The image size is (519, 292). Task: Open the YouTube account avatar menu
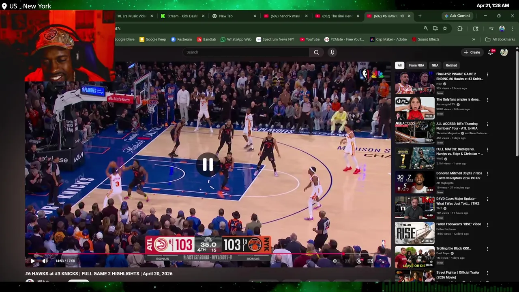click(504, 52)
